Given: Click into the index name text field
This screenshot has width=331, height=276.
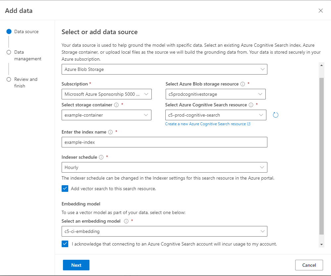Looking at the screenshot, I should (164, 142).
